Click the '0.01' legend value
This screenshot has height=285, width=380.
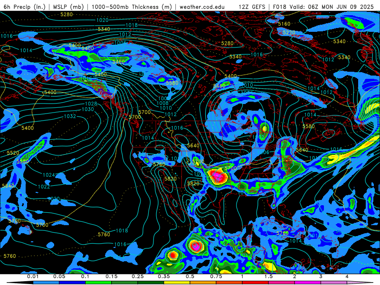tap(33, 276)
